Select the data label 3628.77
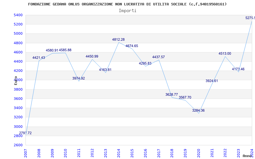This screenshot has width=255, height=159. click(x=171, y=94)
